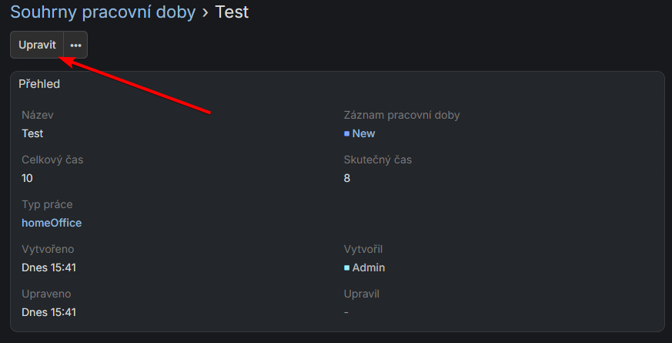Go to Souhrny pracovní doby breadcrumb
The image size is (672, 343).
[x=103, y=12]
